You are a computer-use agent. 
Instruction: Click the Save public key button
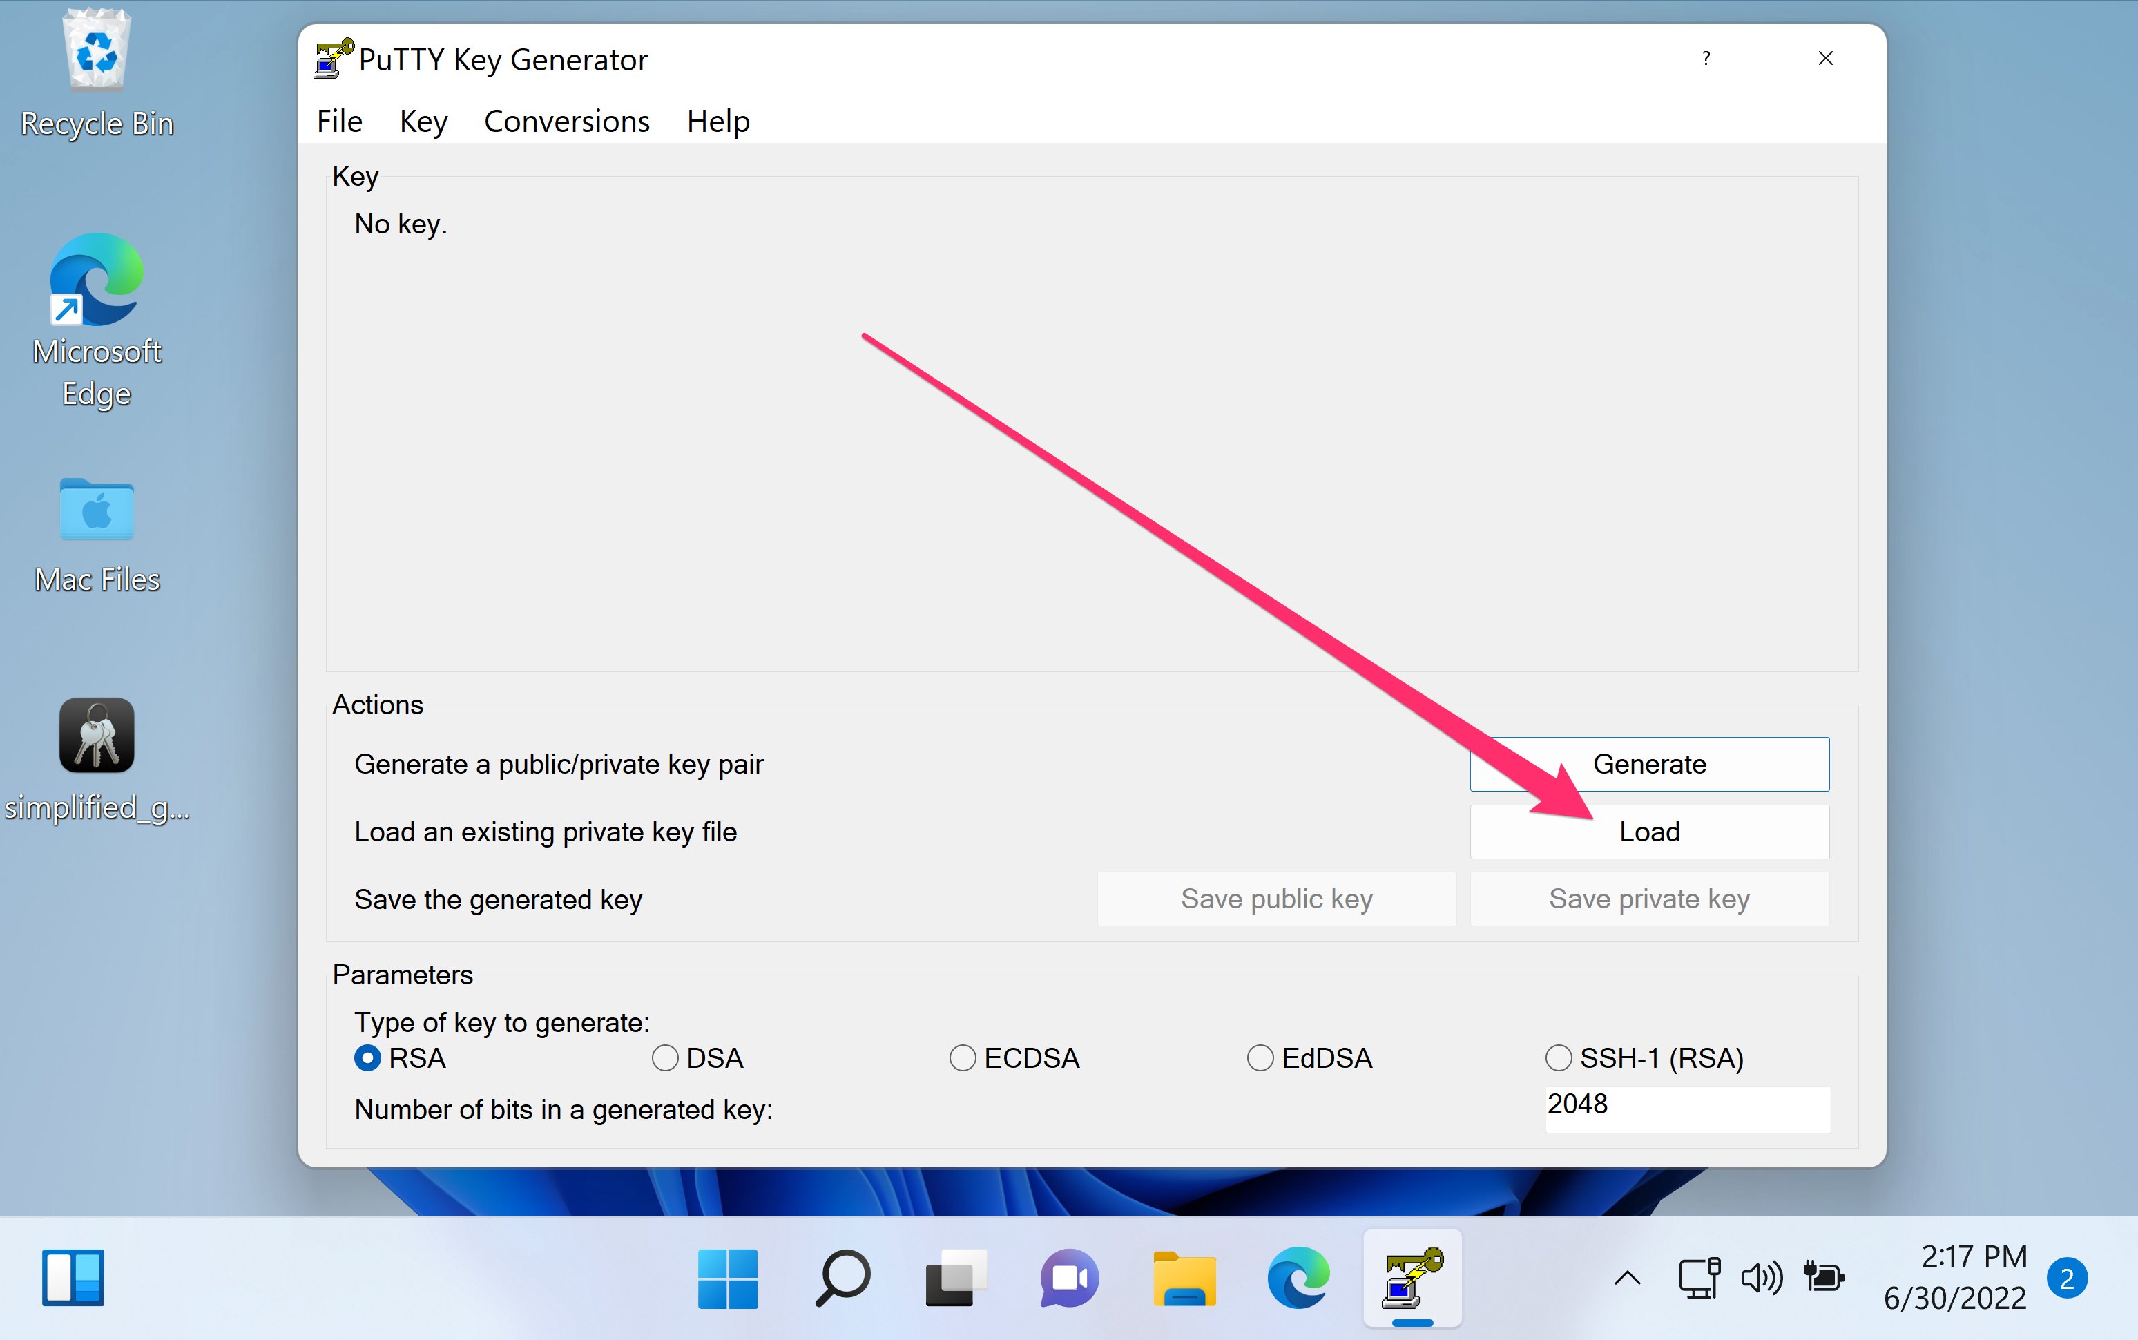coord(1276,899)
